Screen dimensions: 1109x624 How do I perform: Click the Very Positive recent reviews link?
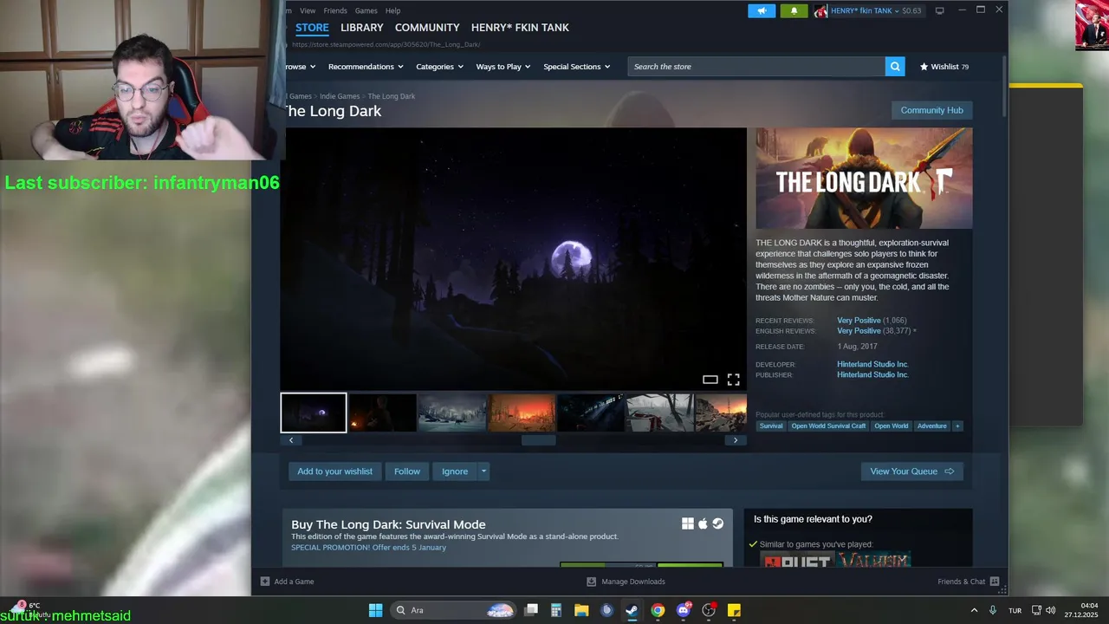(x=859, y=321)
